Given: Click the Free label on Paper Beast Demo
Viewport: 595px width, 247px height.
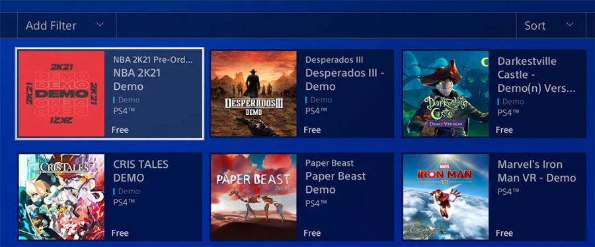Looking at the screenshot, I should pyautogui.click(x=312, y=233).
